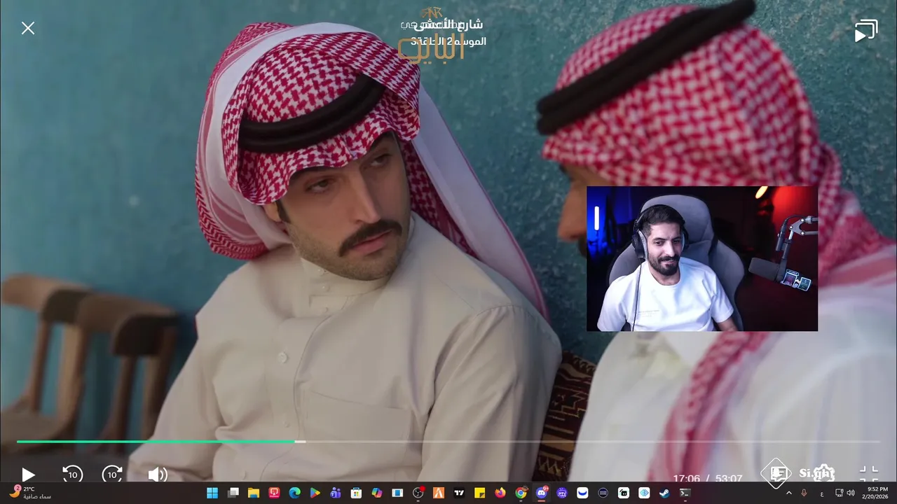Skip forward 10 seconds
This screenshot has height=504, width=897.
(112, 474)
